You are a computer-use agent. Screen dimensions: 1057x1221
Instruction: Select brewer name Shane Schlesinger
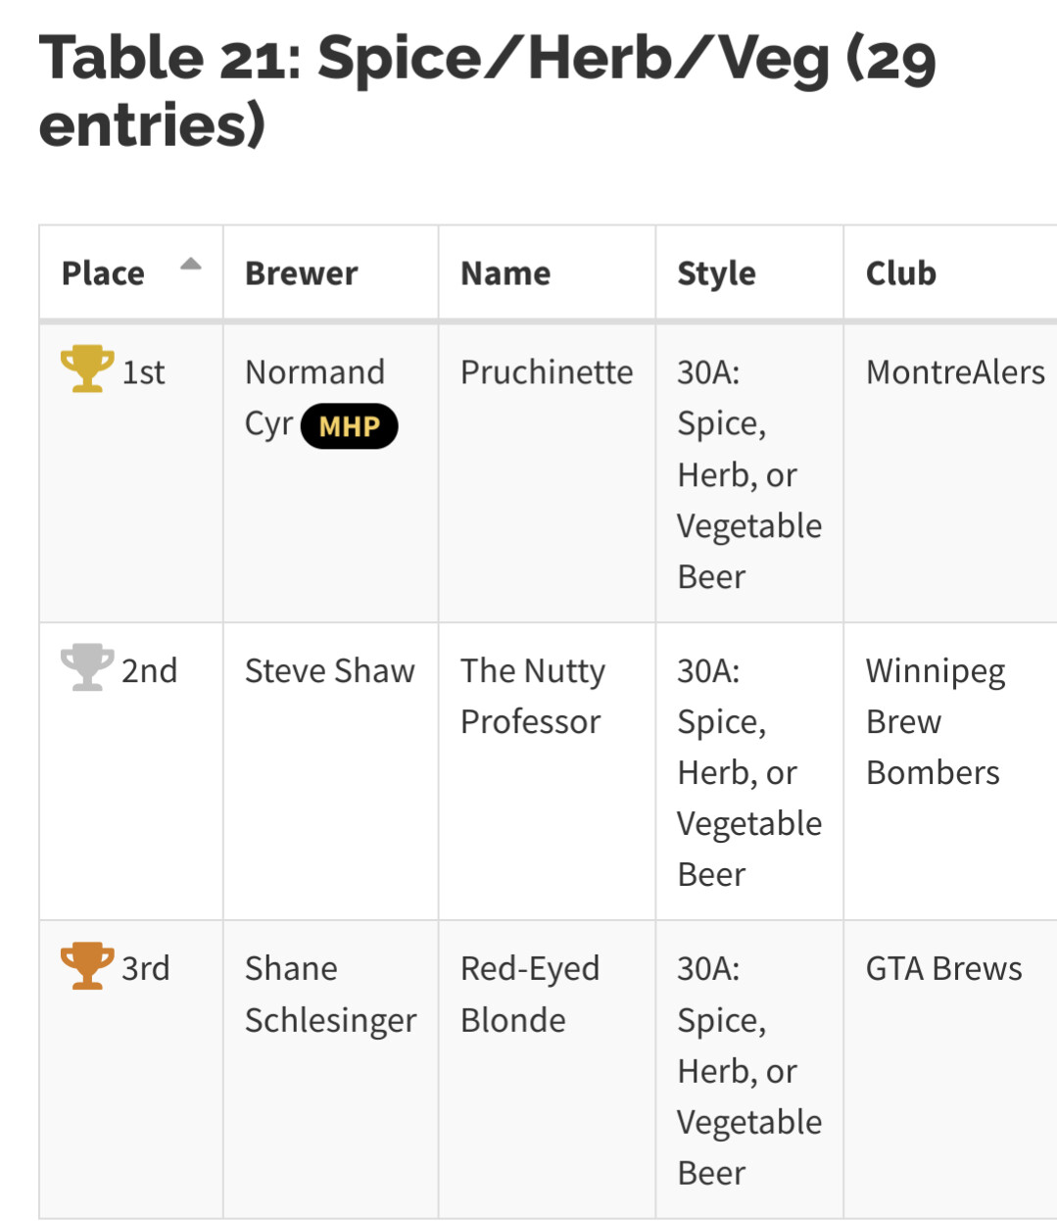point(330,995)
